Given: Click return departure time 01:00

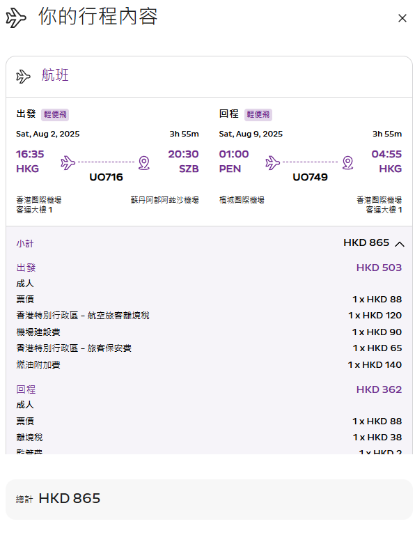Looking at the screenshot, I should tap(234, 154).
